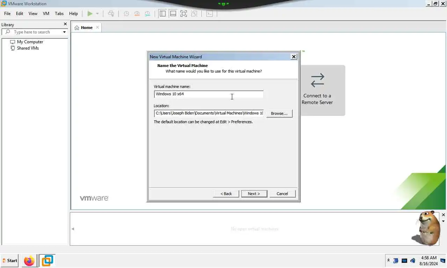Click the Home tab house icon
This screenshot has height=268, width=447.
(x=77, y=28)
